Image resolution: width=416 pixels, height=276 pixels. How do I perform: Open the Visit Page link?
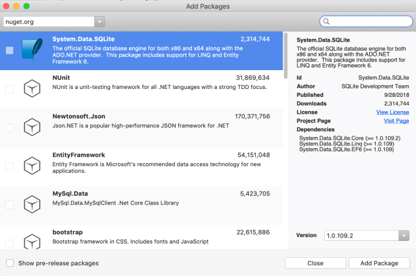[x=396, y=120]
